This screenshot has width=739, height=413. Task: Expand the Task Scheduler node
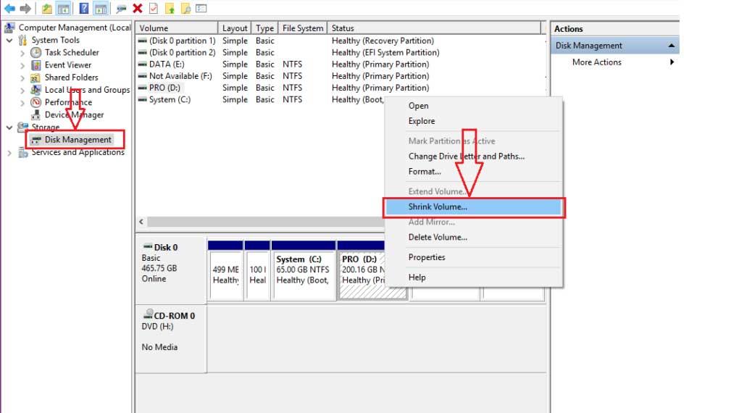click(x=22, y=53)
